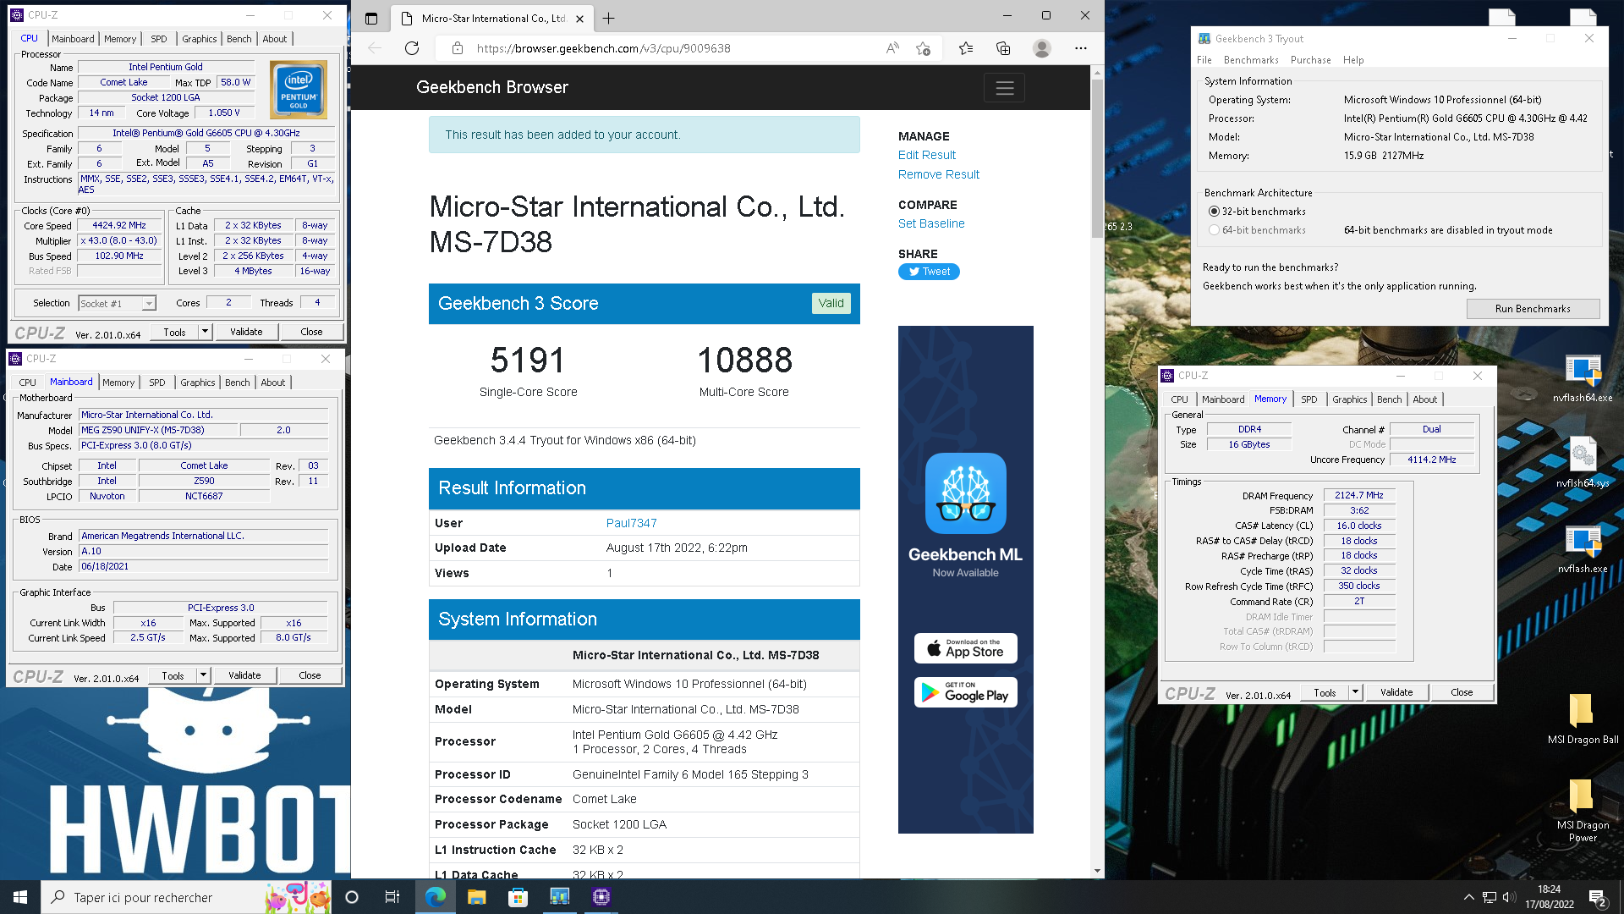Open SPD tab in top-left CPU-Z window
The height and width of the screenshot is (914, 1624).
(x=159, y=39)
